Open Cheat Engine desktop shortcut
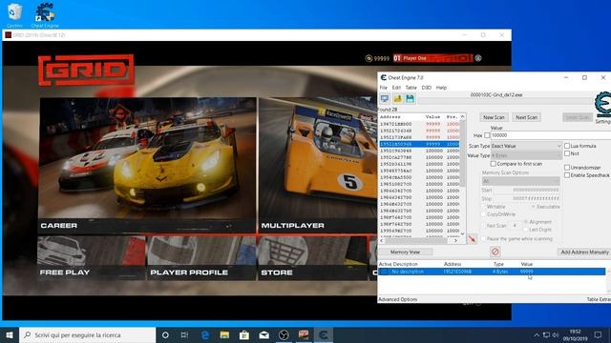This screenshot has width=611, height=343. [45, 15]
